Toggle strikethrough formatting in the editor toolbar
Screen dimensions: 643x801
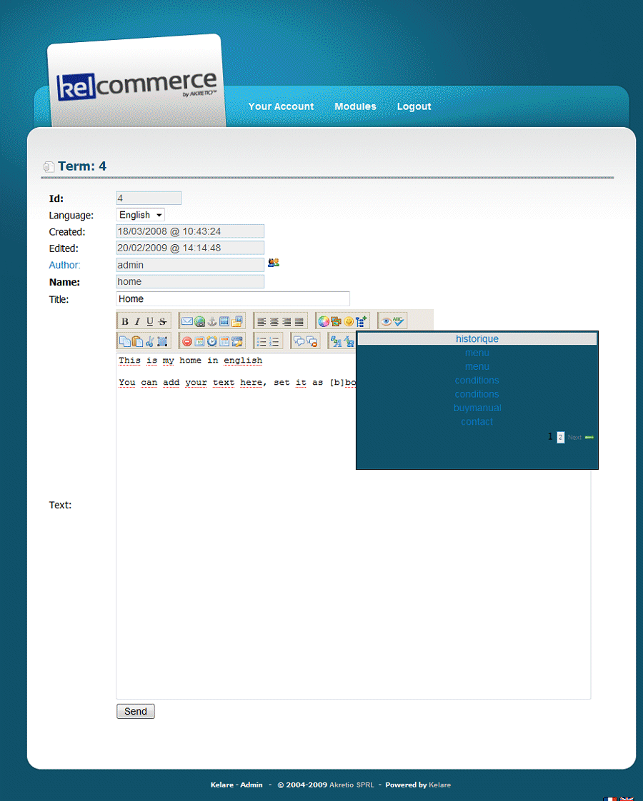(x=163, y=321)
